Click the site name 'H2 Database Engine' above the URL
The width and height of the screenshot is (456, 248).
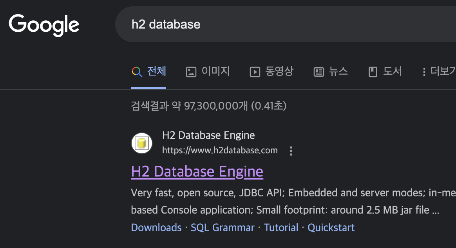point(208,135)
